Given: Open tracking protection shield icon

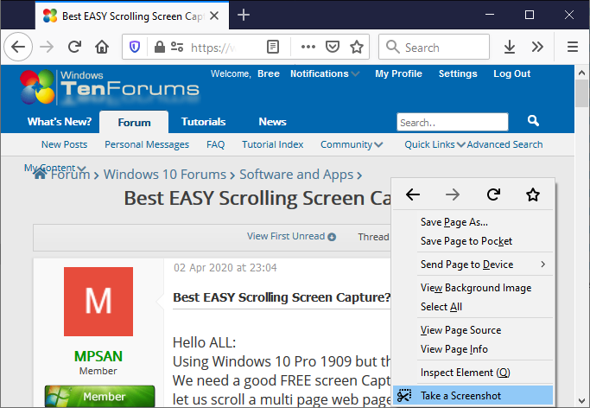Looking at the screenshot, I should (135, 47).
